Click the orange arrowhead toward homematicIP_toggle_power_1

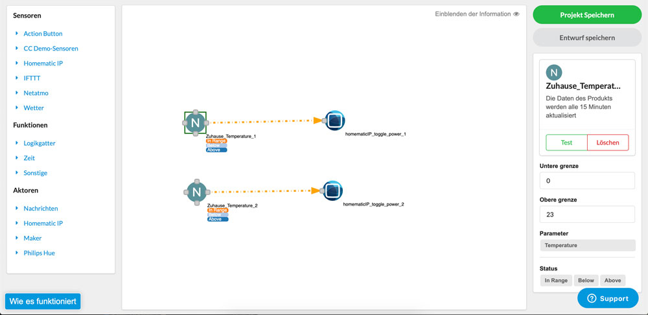(x=318, y=121)
